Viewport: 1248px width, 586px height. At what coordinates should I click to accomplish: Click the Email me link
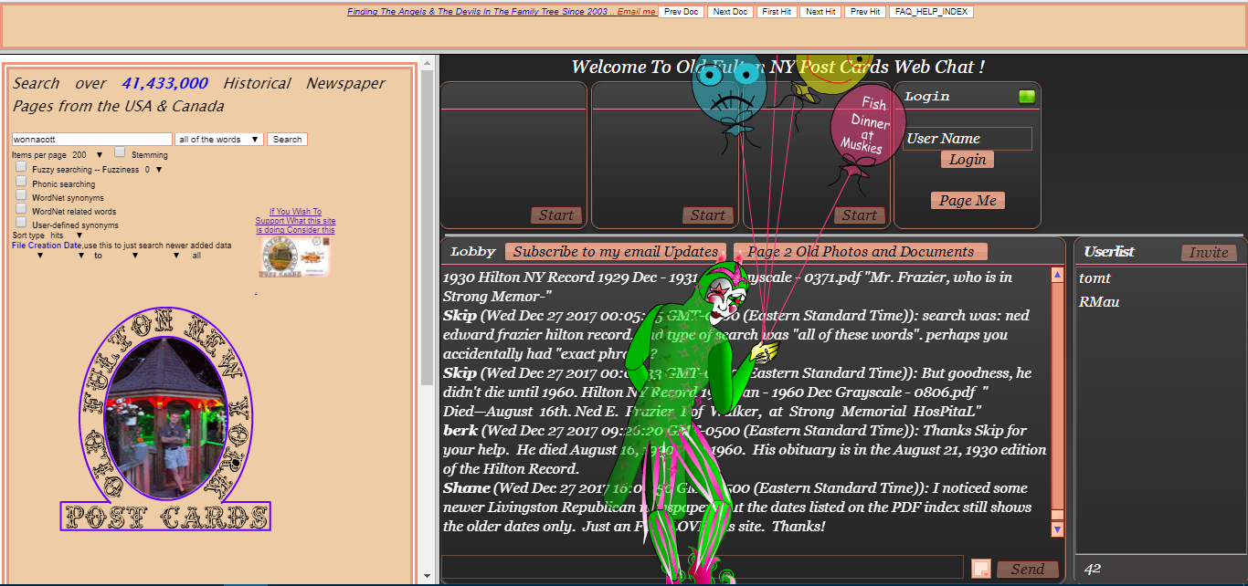pyautogui.click(x=637, y=12)
